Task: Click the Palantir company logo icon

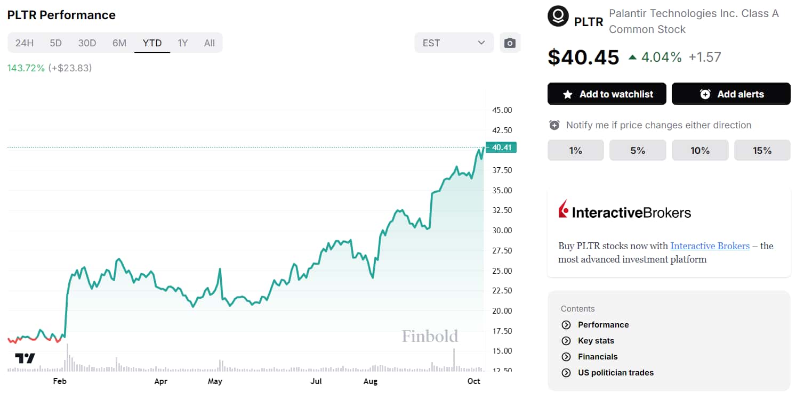Action: click(x=558, y=16)
